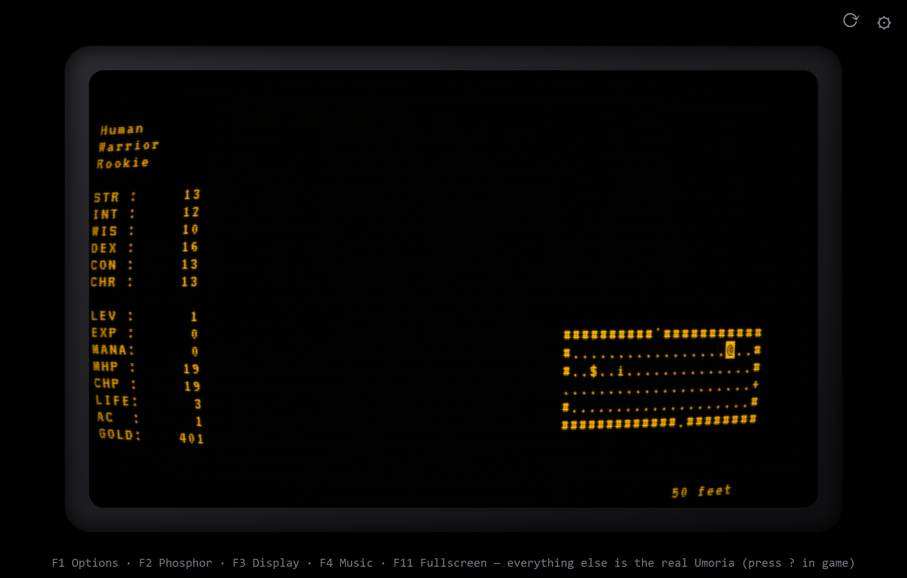Click the F1 Options hint text

click(85, 563)
